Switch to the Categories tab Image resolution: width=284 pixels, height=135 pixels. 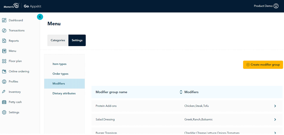pos(58,40)
